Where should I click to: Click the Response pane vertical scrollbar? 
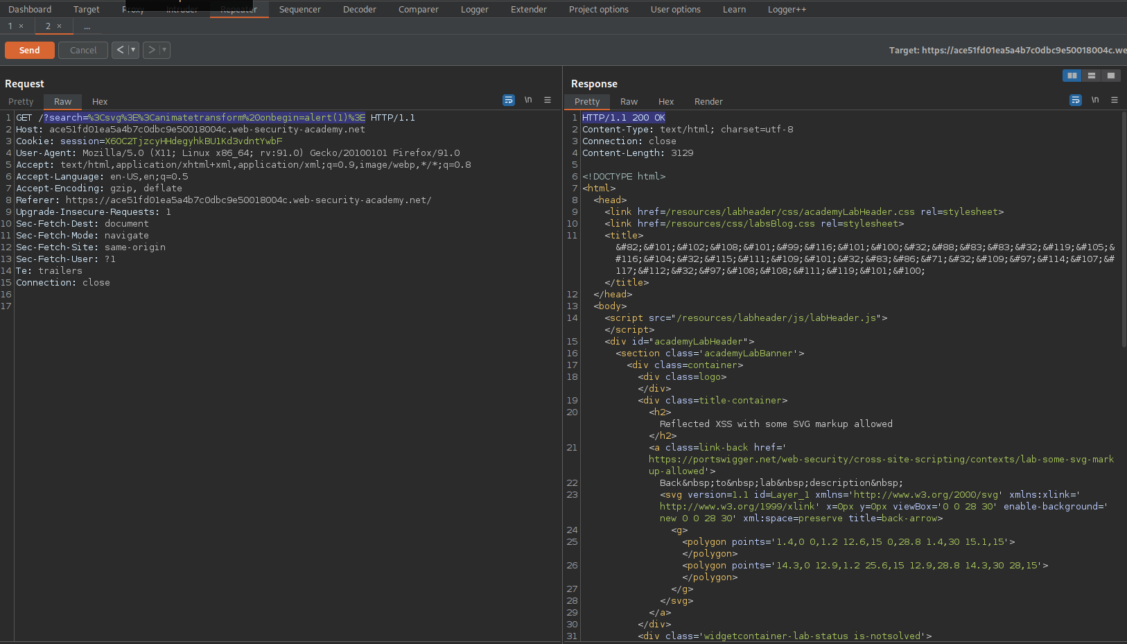coord(1124,229)
